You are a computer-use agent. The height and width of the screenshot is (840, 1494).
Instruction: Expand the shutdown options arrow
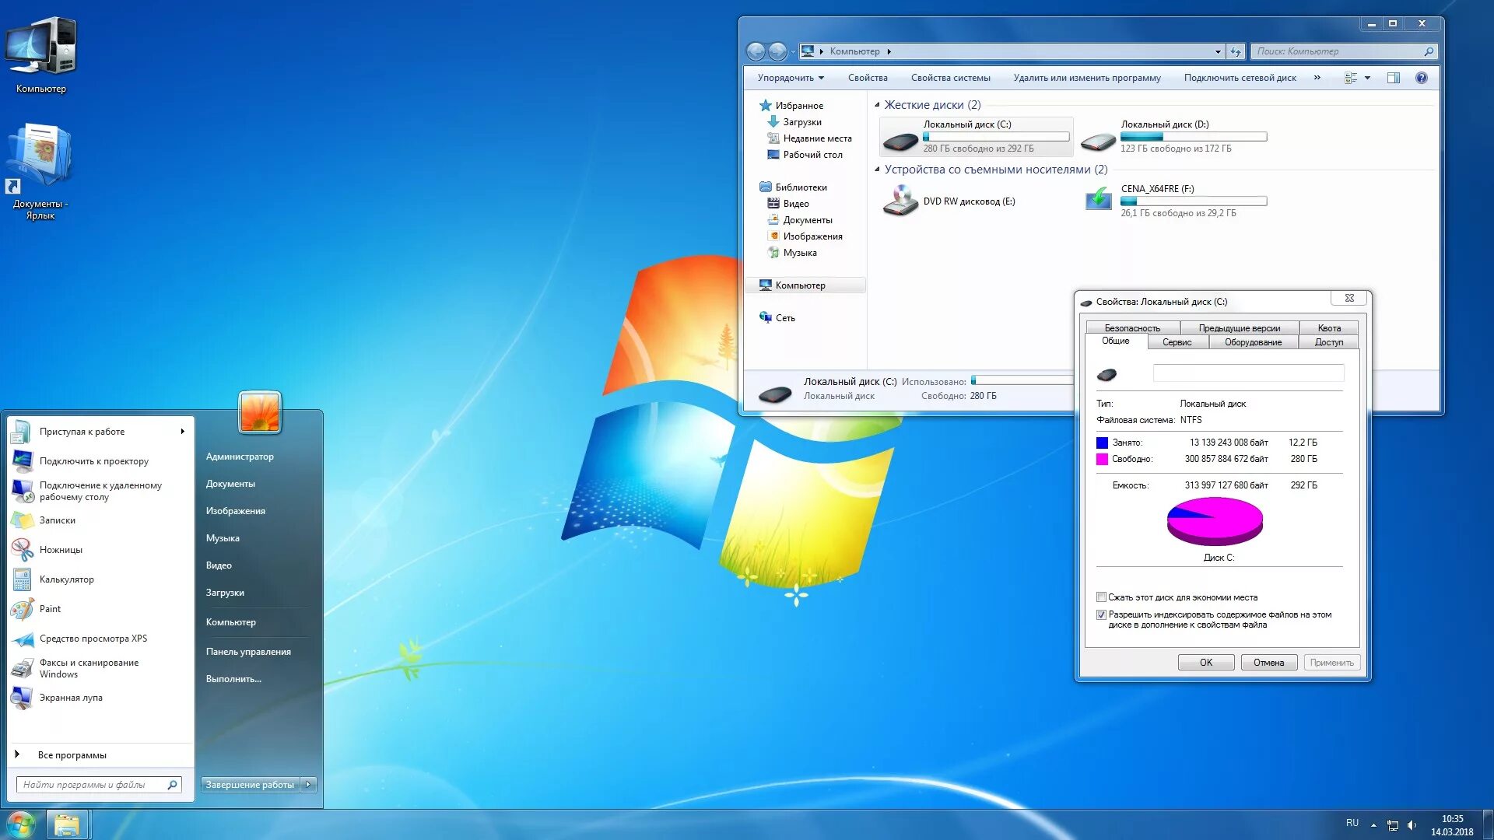click(309, 785)
